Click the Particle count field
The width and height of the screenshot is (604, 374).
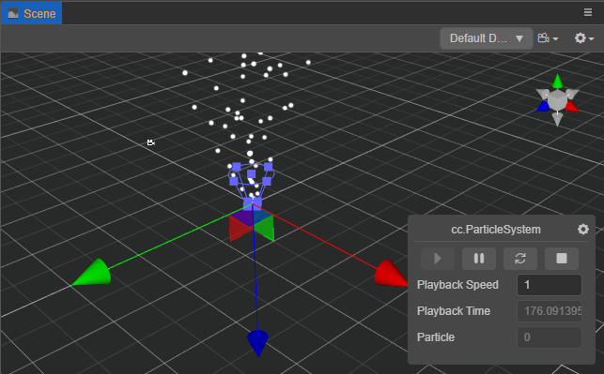(549, 337)
